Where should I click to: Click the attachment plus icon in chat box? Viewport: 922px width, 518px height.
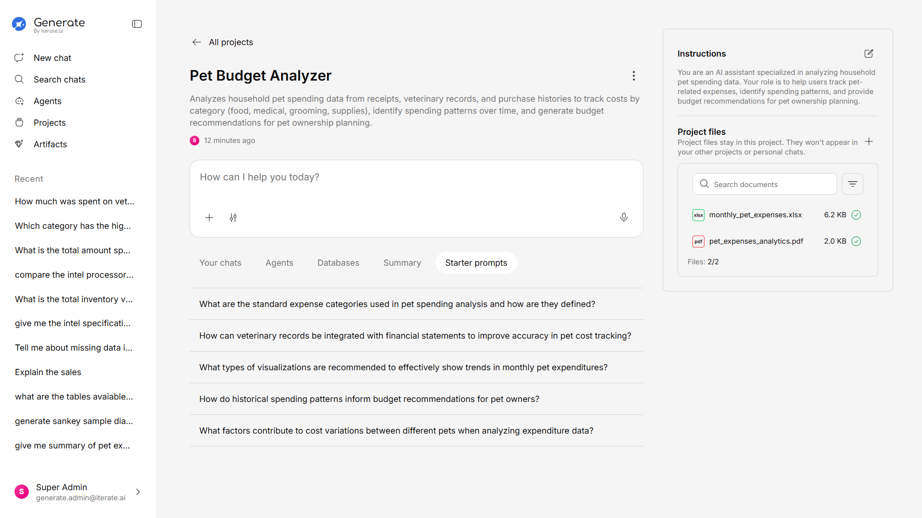point(209,218)
